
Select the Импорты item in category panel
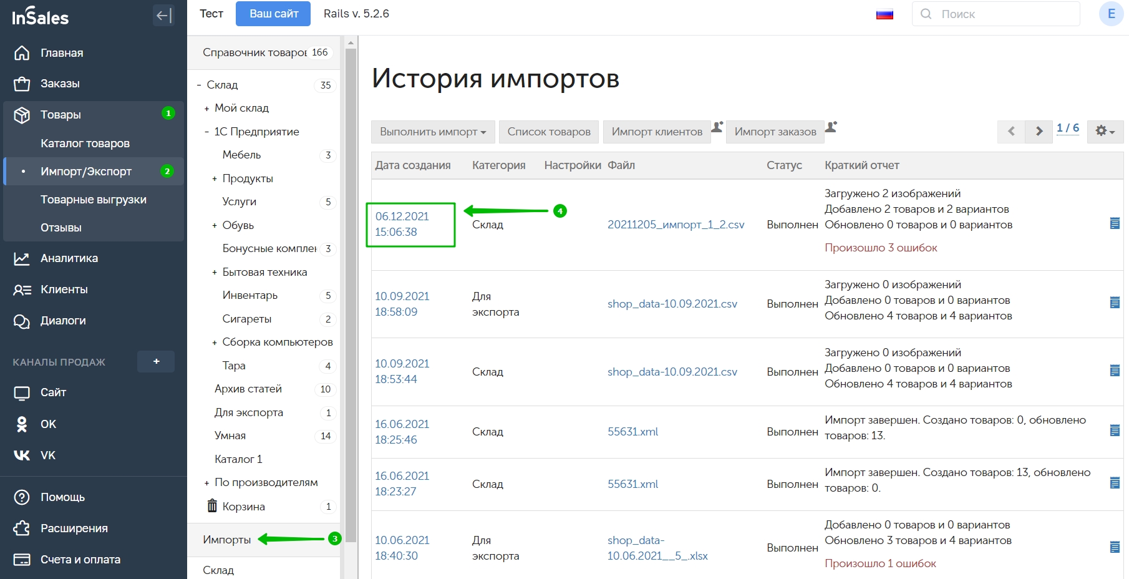click(x=226, y=540)
